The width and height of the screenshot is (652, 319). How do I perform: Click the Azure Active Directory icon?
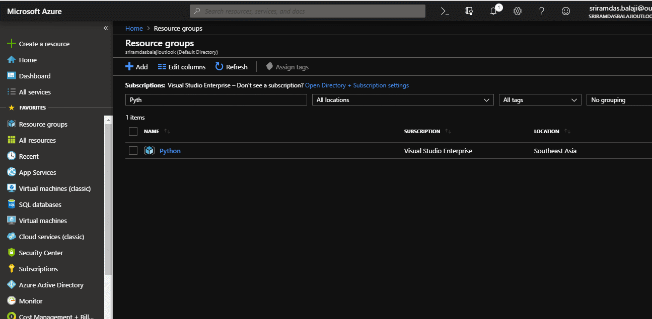tap(12, 285)
